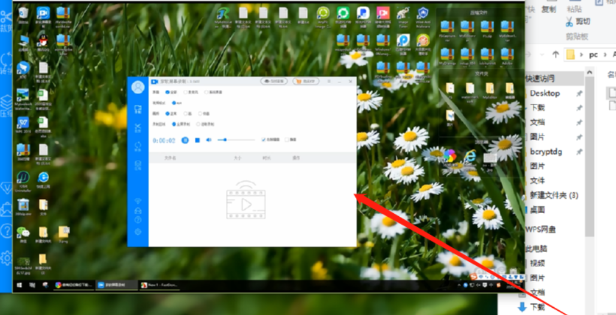Viewport: 616px width, 315px height.
Task: Open 视频 under This PC
Action: click(x=538, y=263)
